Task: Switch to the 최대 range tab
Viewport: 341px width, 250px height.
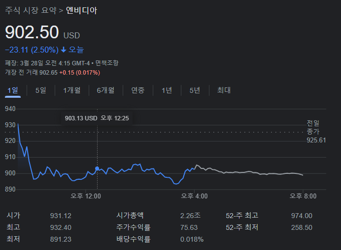Action: [x=224, y=90]
